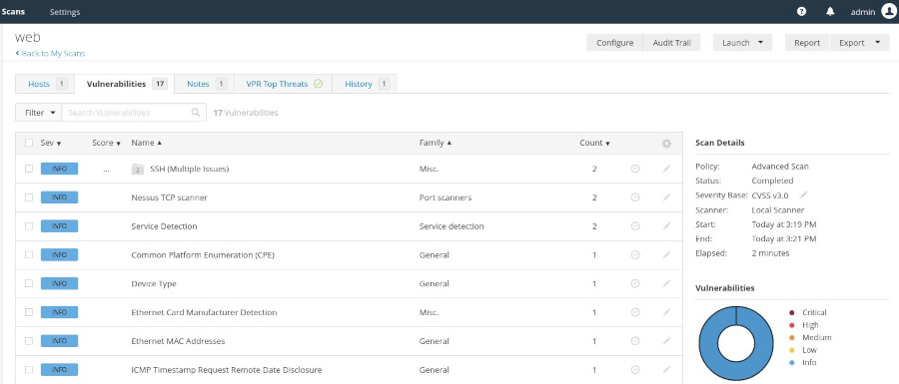Click circle check icon for Ethernet Card Manufacturer
The height and width of the screenshot is (384, 899).
point(635,312)
